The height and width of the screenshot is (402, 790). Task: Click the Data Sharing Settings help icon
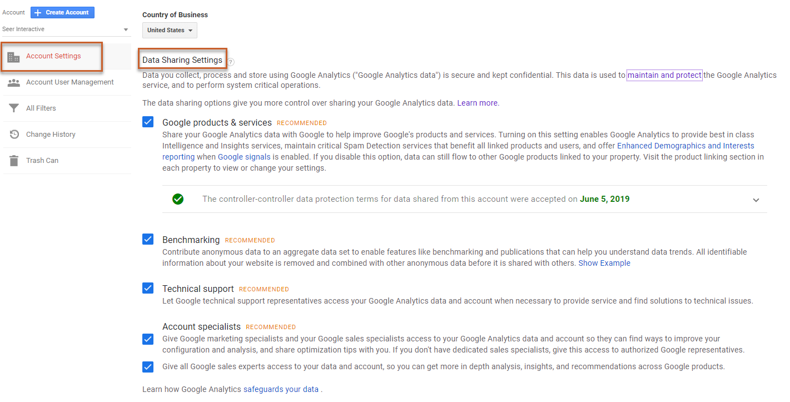pos(231,62)
